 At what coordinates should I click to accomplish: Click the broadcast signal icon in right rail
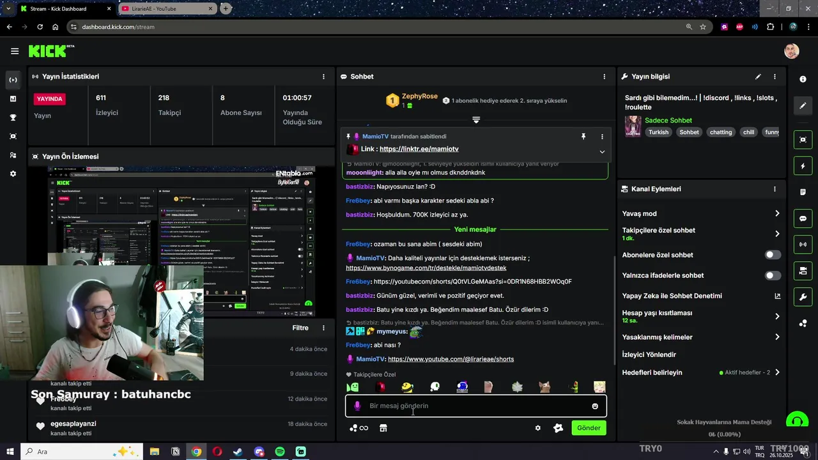(803, 244)
